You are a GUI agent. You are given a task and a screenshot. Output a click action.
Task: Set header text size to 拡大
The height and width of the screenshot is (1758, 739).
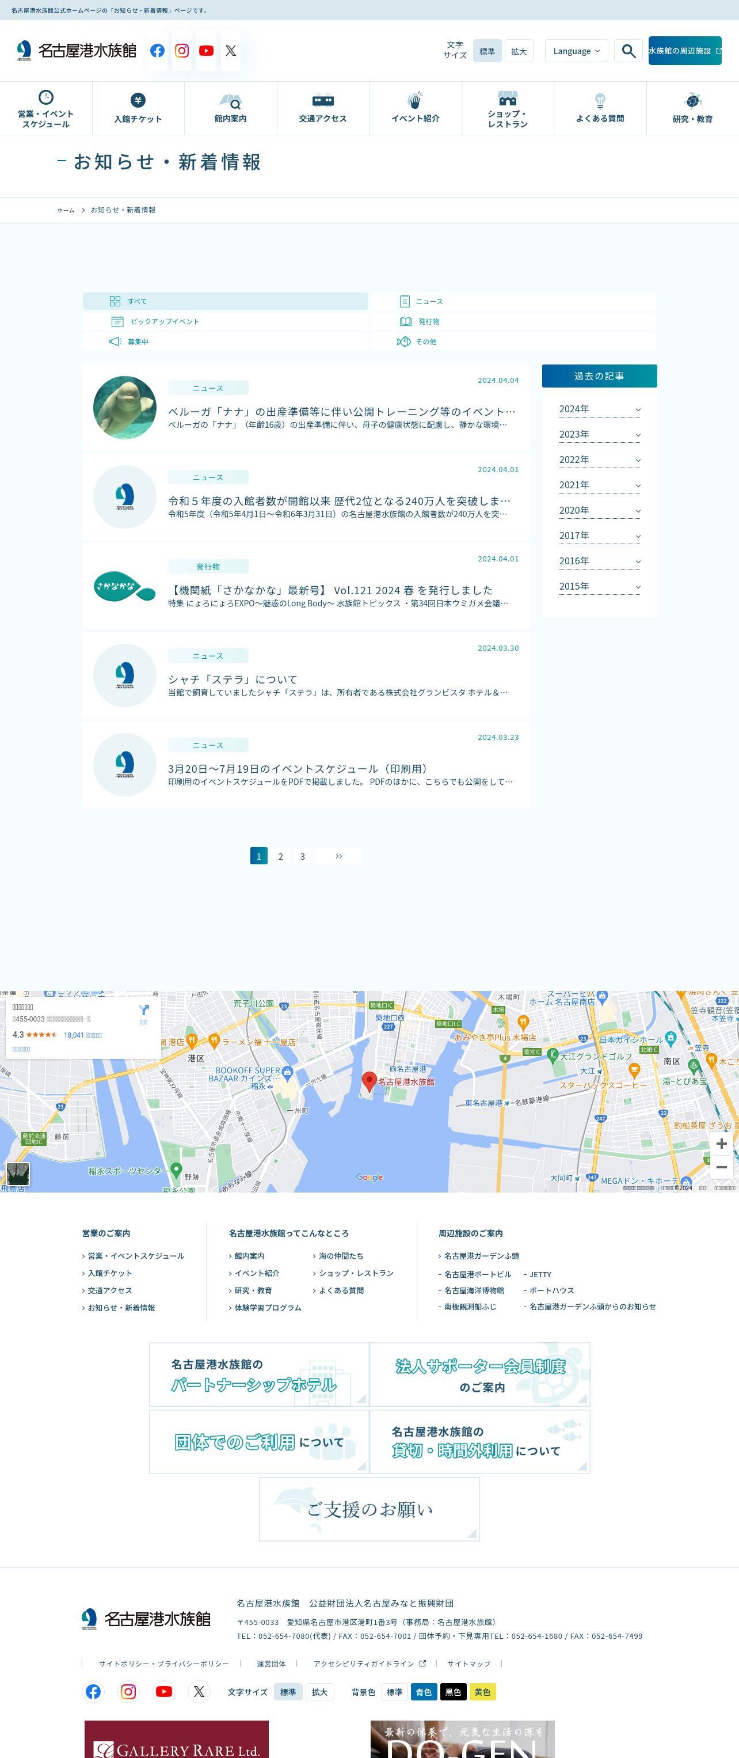(519, 51)
